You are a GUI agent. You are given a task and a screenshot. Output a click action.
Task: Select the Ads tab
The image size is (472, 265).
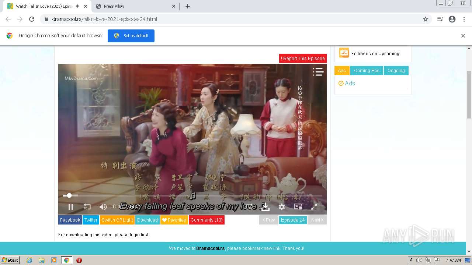point(342,71)
